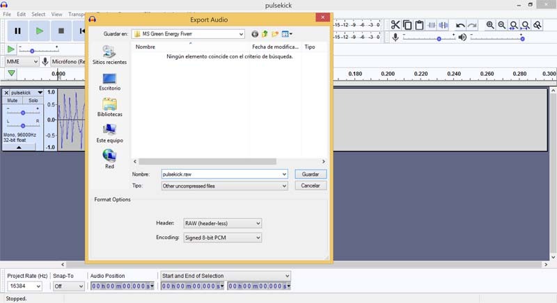Image resolution: width=557 pixels, height=303 pixels.
Task: Click the Stop button
Action: point(61,31)
